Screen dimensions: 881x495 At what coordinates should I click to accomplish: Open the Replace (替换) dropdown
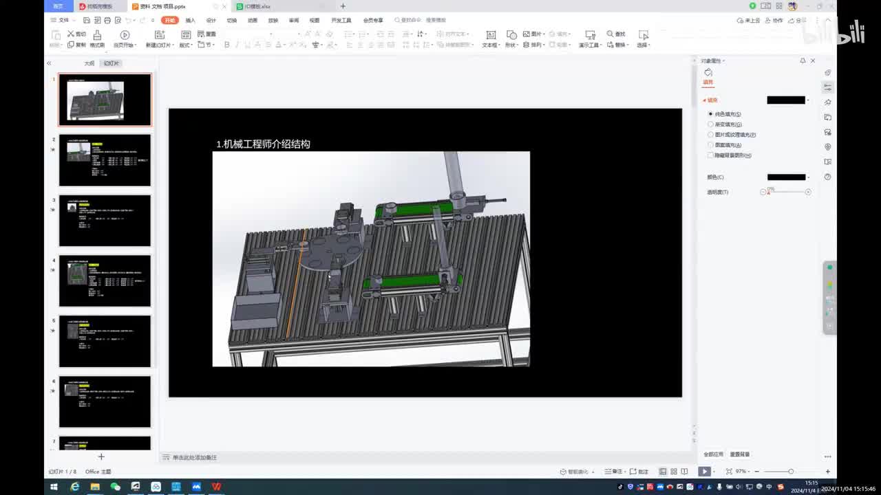tap(617, 45)
